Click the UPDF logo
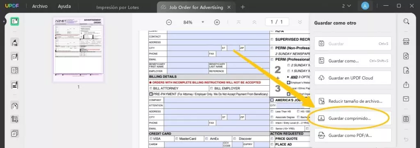The height and width of the screenshot is (148, 420). click(12, 6)
